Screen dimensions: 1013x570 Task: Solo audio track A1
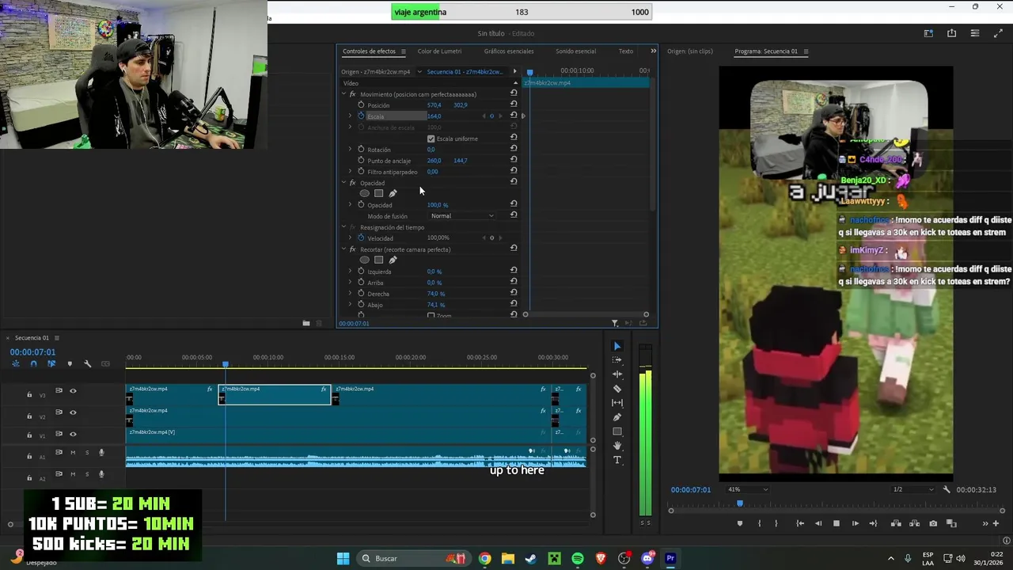(x=87, y=453)
